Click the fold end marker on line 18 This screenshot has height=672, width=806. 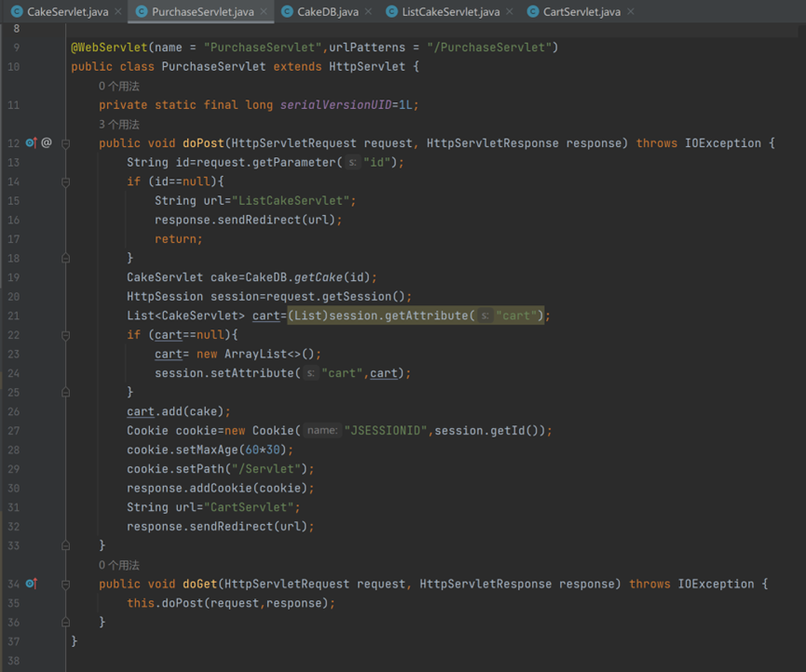66,258
